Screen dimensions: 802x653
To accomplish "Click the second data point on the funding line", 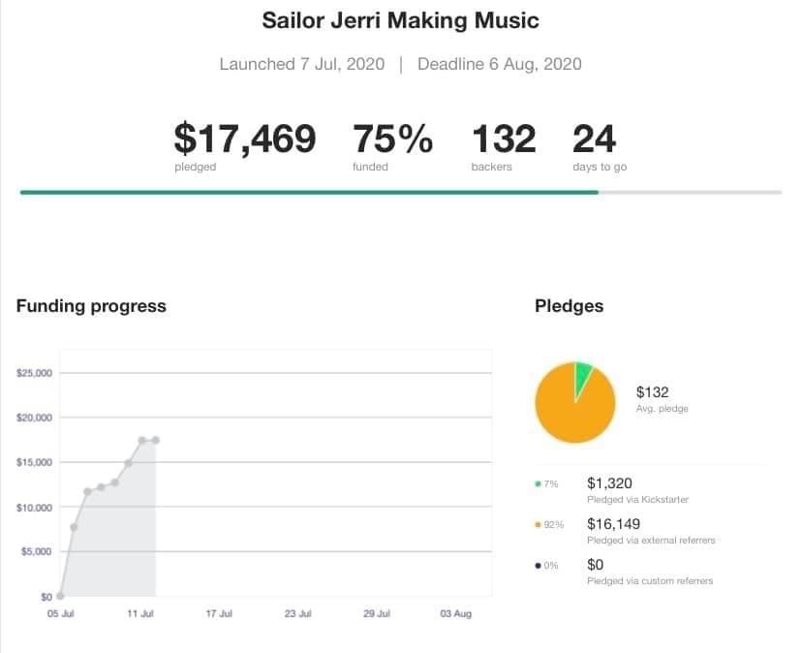I will pyautogui.click(x=74, y=527).
